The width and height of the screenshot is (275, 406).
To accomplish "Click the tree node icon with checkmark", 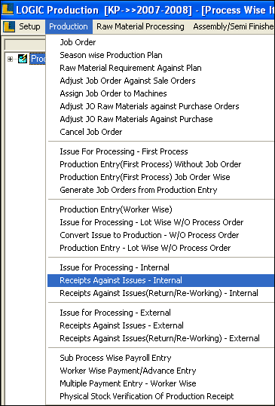I will (23, 59).
